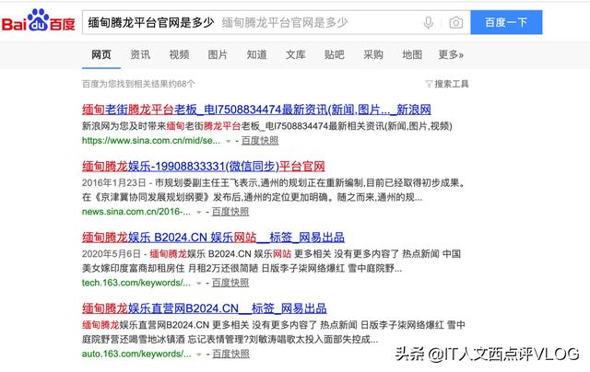The height and width of the screenshot is (372, 590).
Task: Open the 缅甸腾龙娱乐直营网B2024.CN result
Action: (x=205, y=308)
